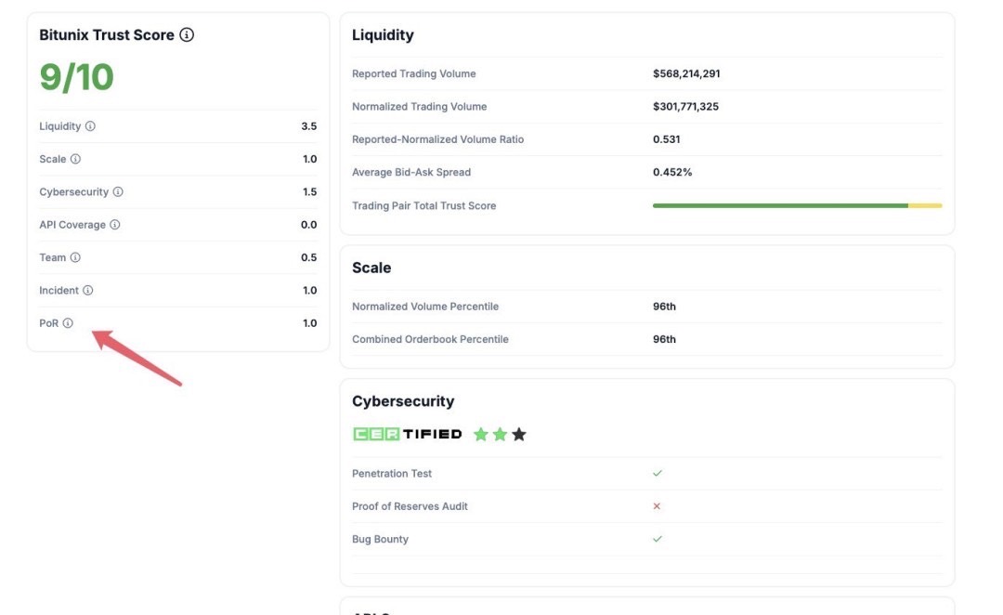Click the Bug Bounty green checkmark
Viewport: 1003px width, 615px height.
657,539
